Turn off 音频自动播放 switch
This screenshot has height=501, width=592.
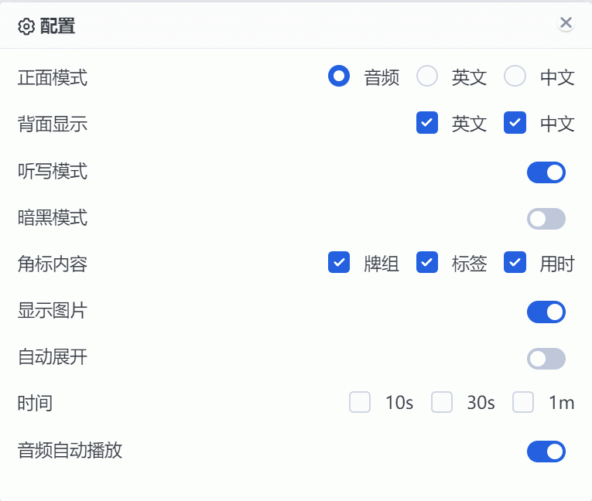coord(546,452)
